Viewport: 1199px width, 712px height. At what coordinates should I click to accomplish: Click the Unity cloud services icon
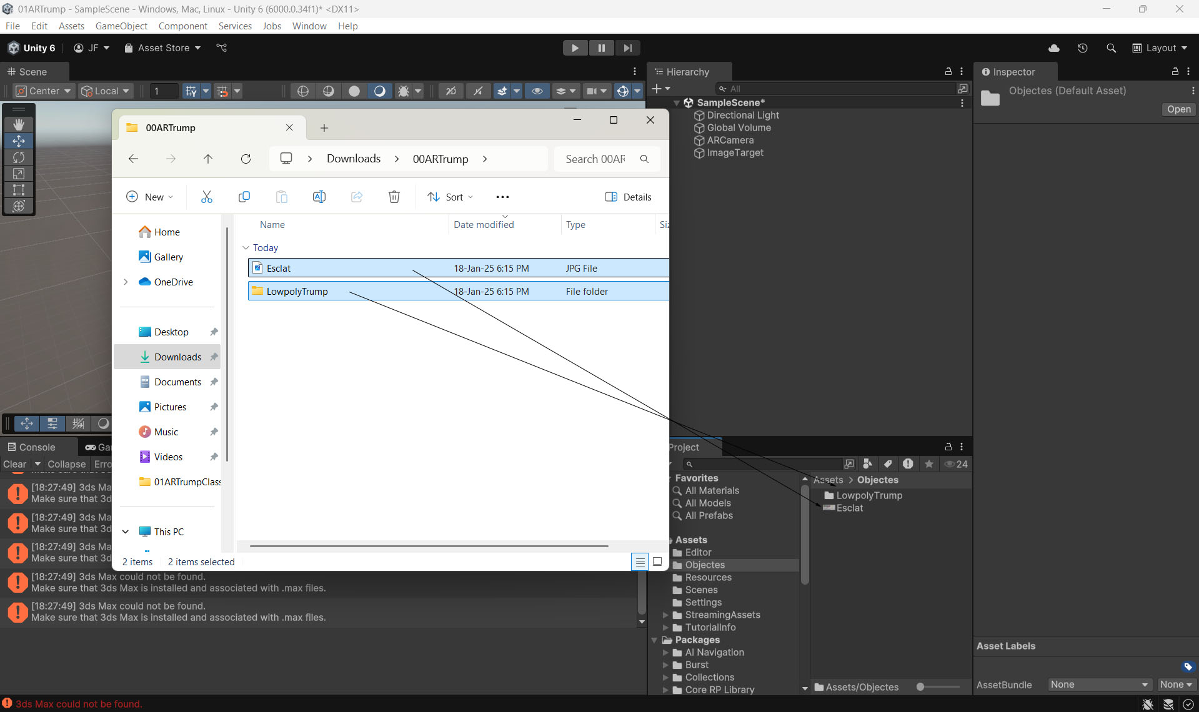1054,48
